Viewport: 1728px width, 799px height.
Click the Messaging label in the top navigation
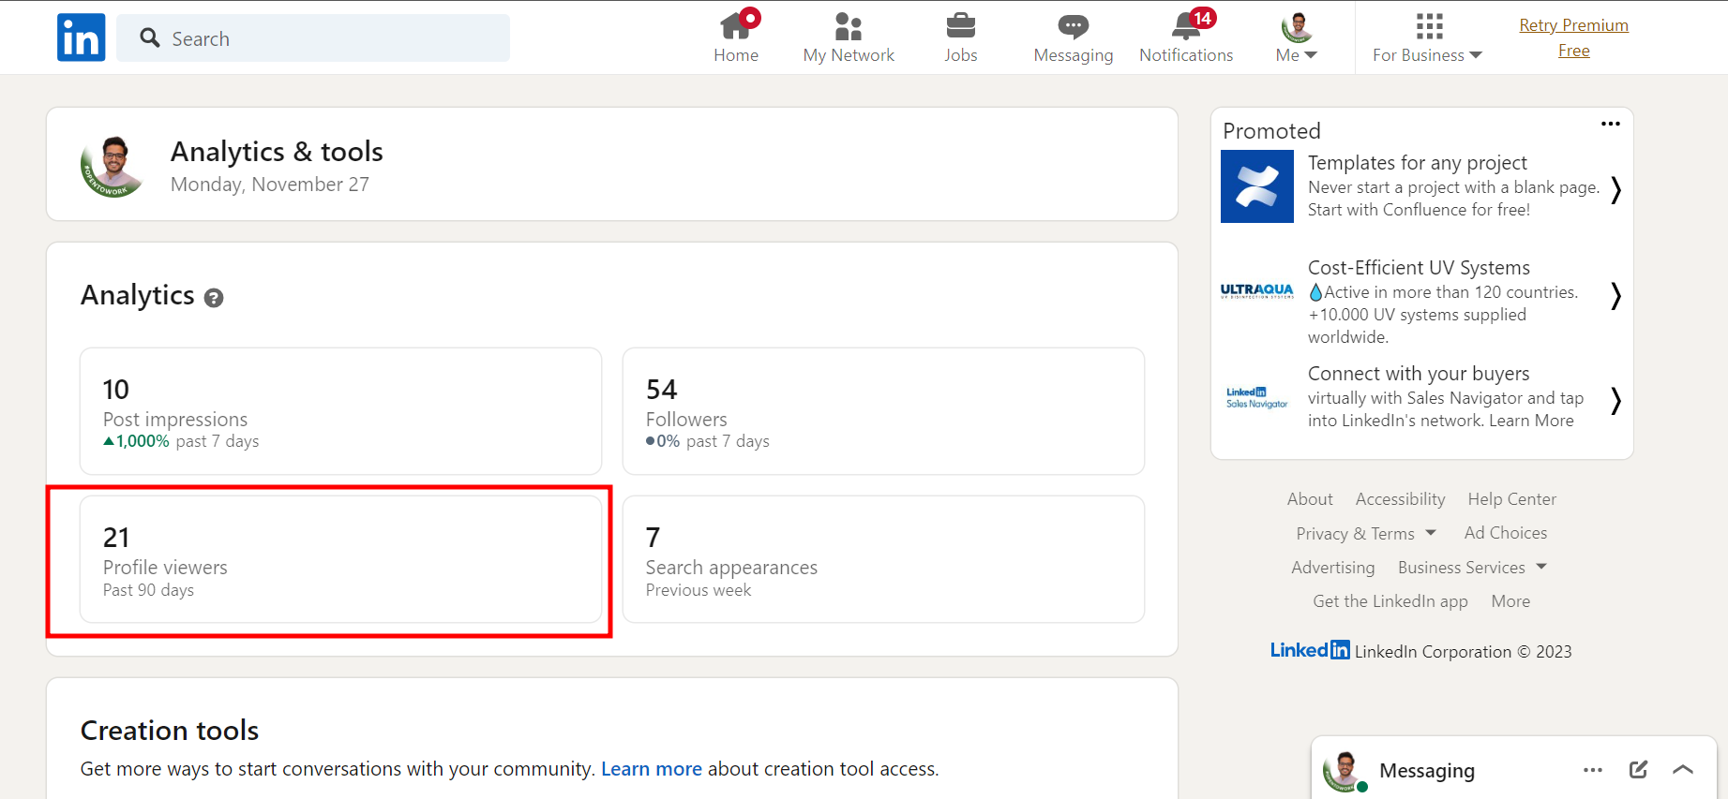[x=1074, y=55]
